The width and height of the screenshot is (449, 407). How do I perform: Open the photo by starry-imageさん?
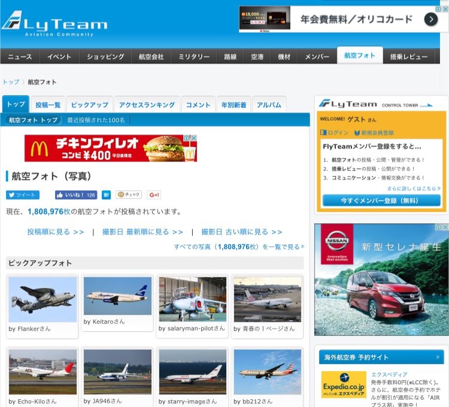[193, 372]
